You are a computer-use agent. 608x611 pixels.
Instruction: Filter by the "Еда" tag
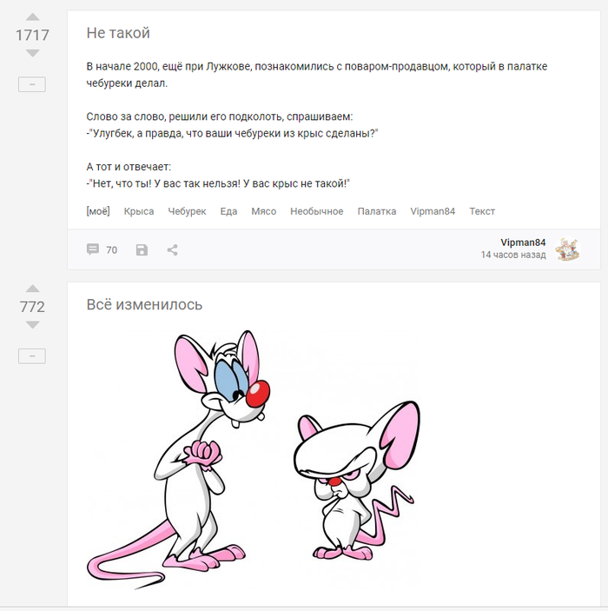click(228, 211)
